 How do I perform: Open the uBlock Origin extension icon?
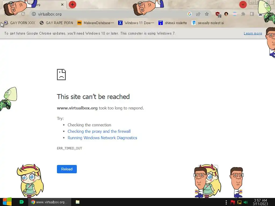218,14
